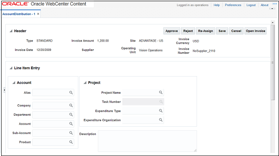Viewport: 279px width, 156px height.
Task: Log out using the Logout link
Action: coord(251,5)
